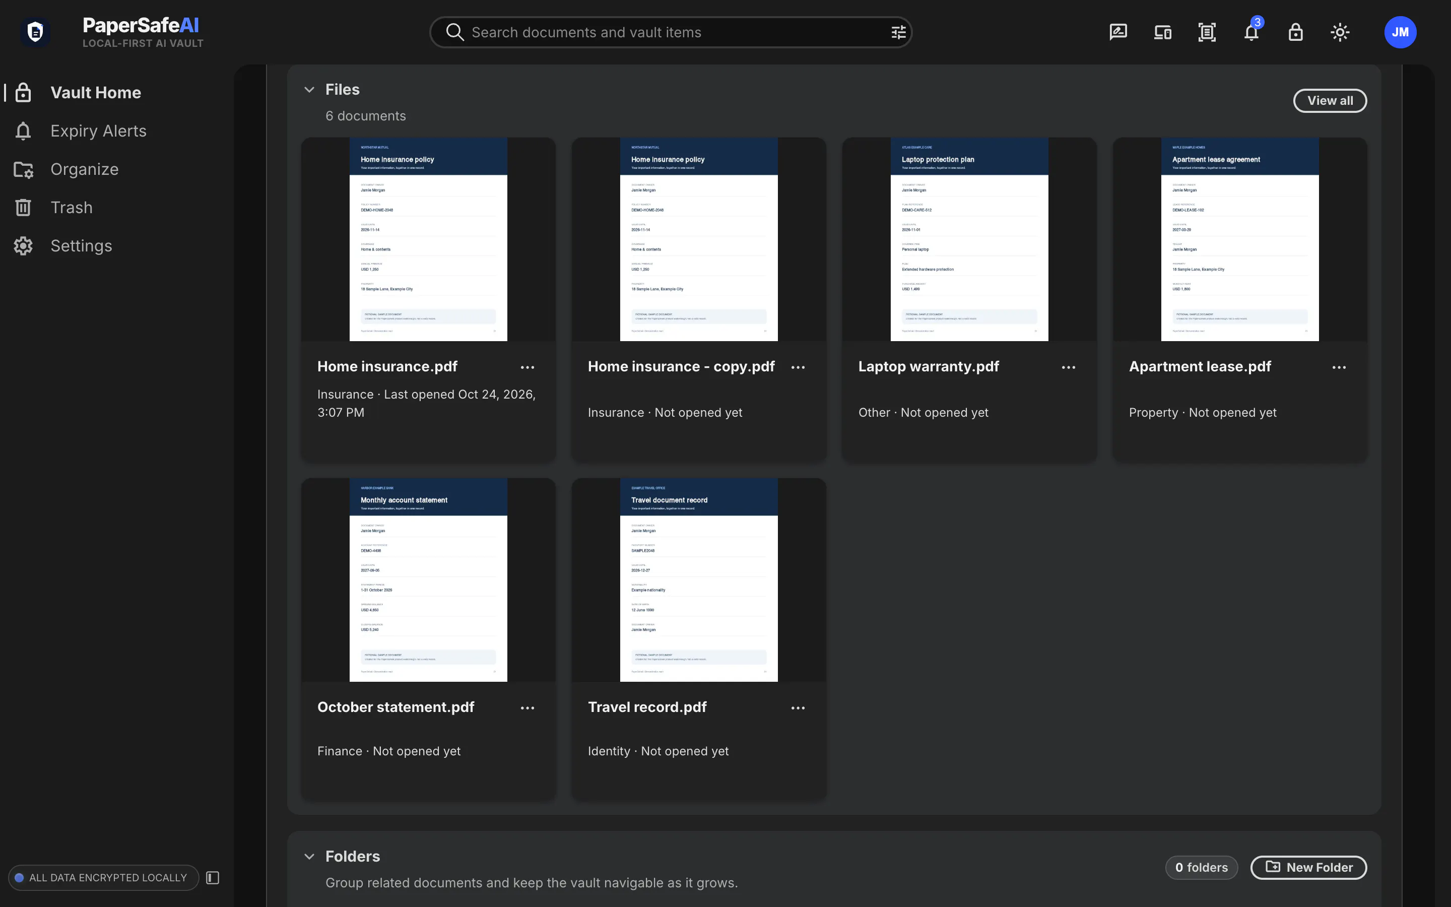Open JM user avatar menu

1400,32
